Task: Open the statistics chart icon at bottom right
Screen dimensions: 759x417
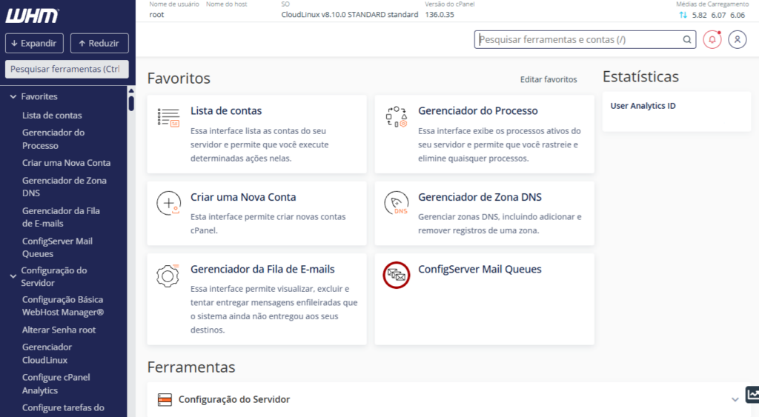Action: click(752, 394)
